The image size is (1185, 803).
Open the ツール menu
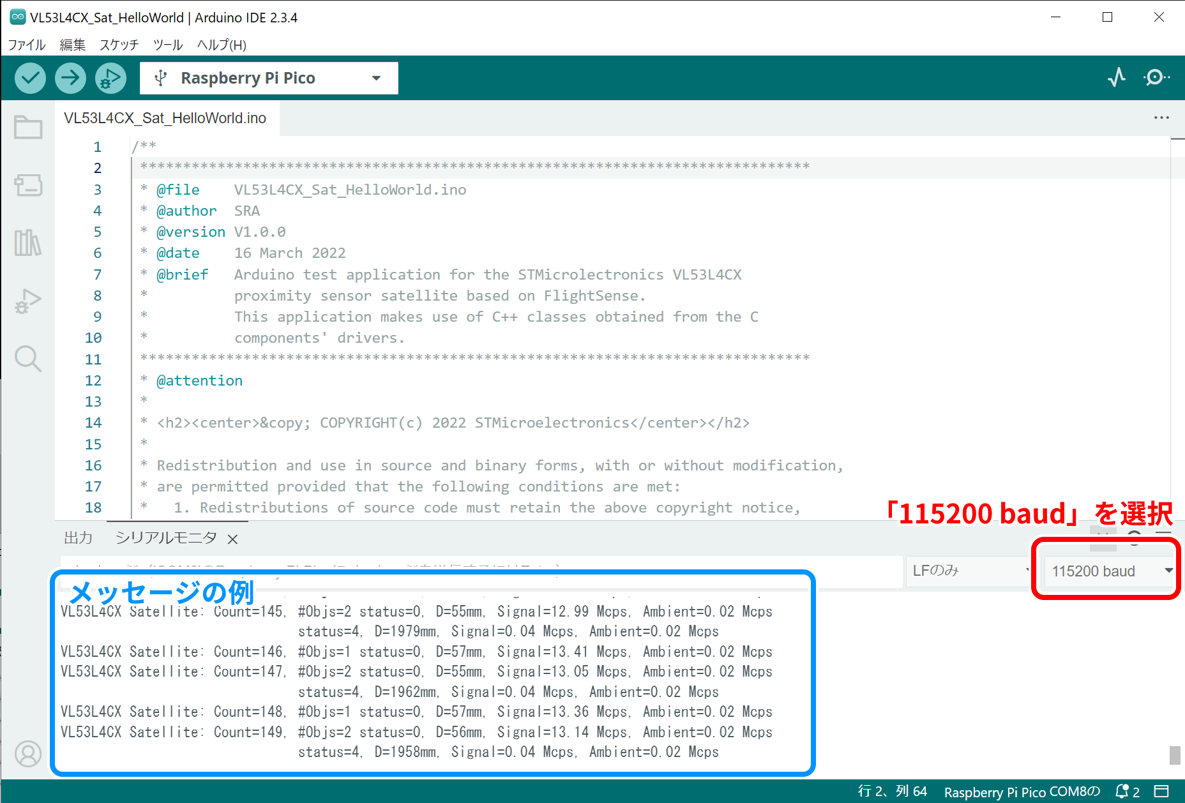coord(168,45)
